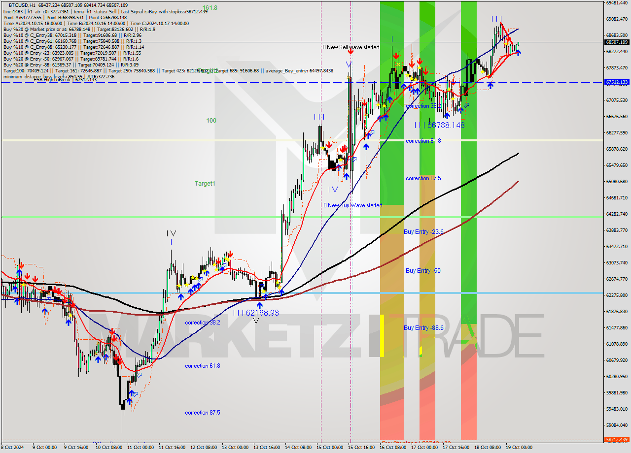Click the green '161.8' Fibonacci label

[x=210, y=7]
